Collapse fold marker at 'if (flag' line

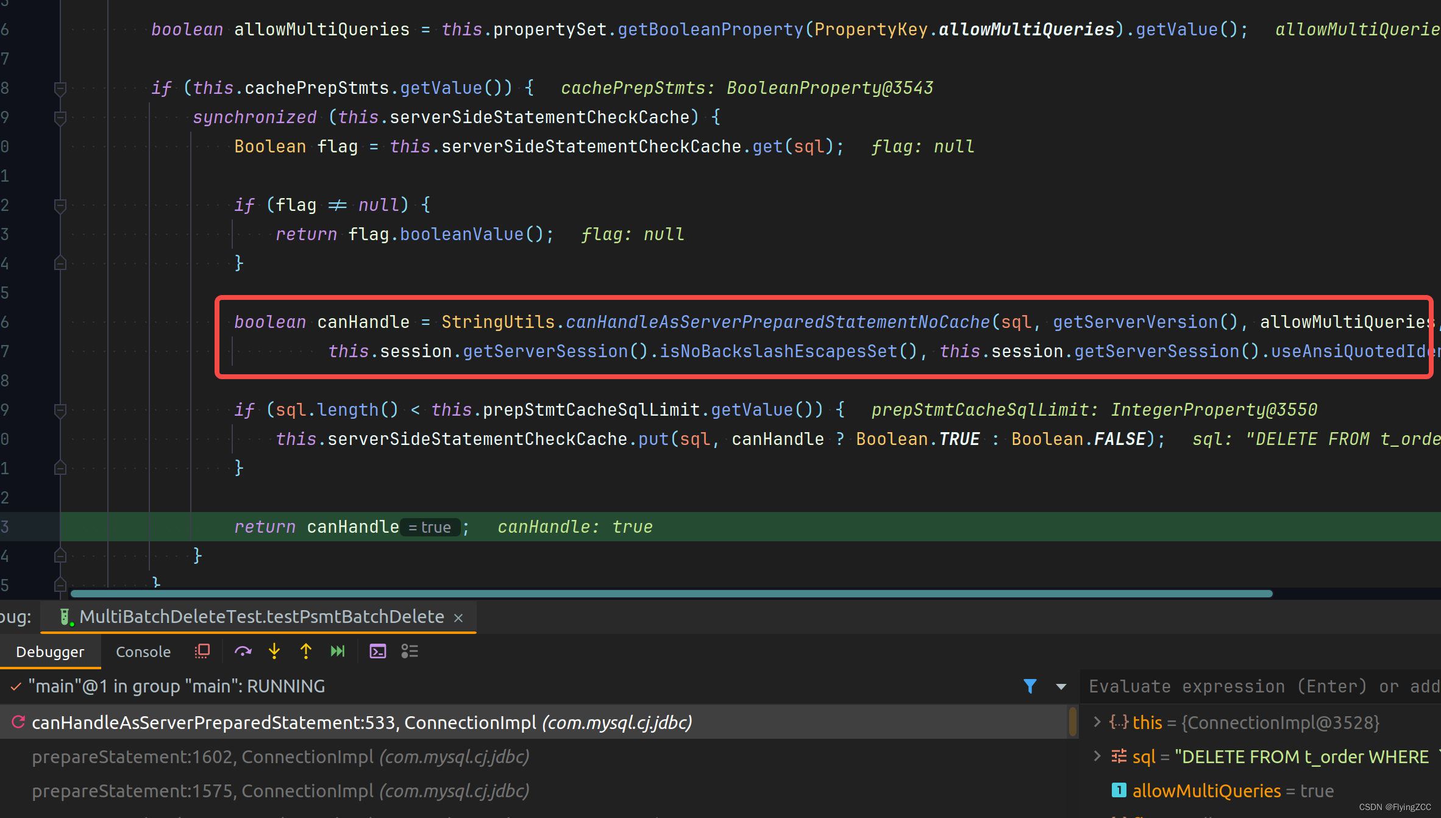(60, 205)
